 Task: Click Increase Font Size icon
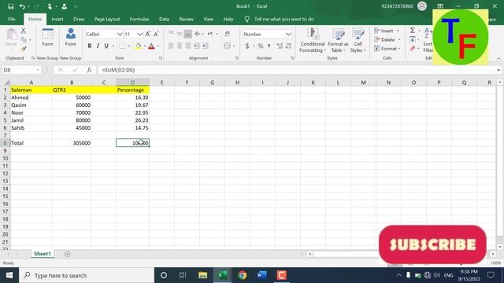pos(148,34)
